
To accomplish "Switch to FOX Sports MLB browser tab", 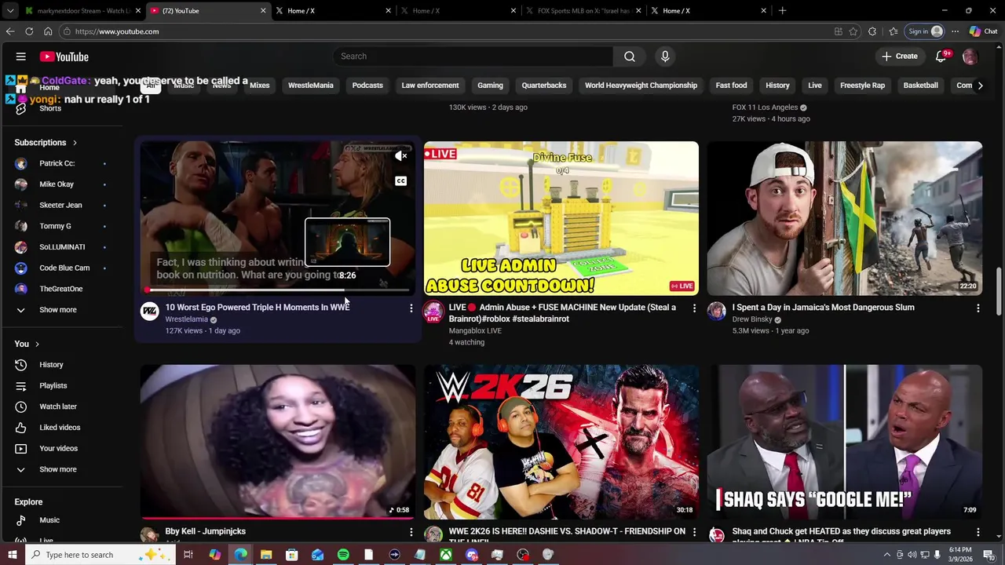I will [x=582, y=11].
